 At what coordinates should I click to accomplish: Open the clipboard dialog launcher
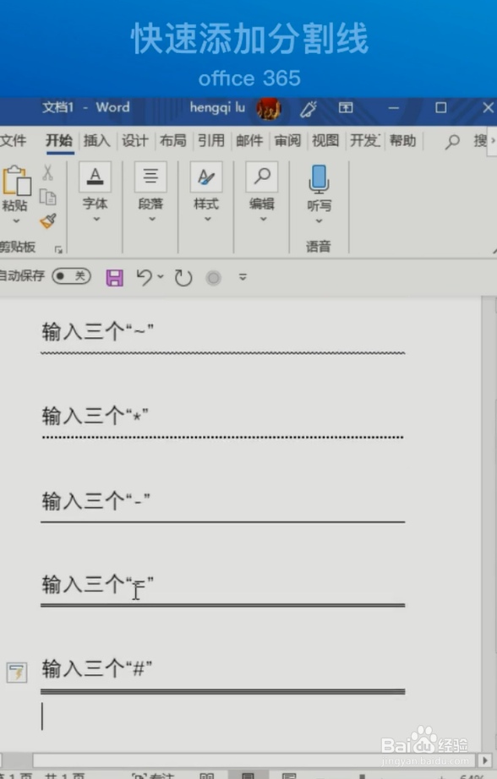58,249
